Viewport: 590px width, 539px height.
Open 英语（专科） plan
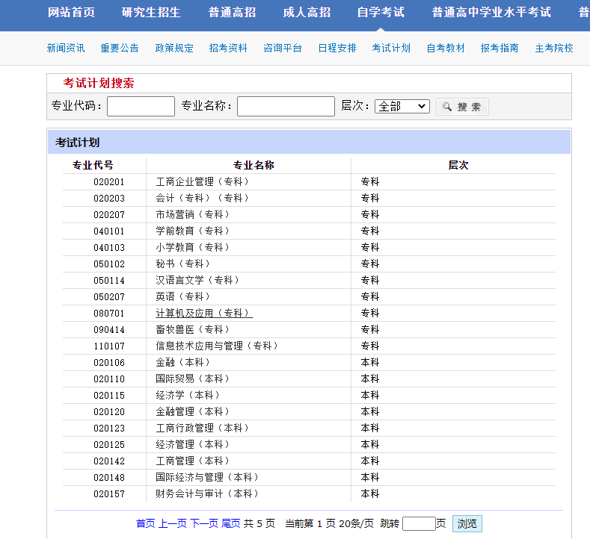183,296
